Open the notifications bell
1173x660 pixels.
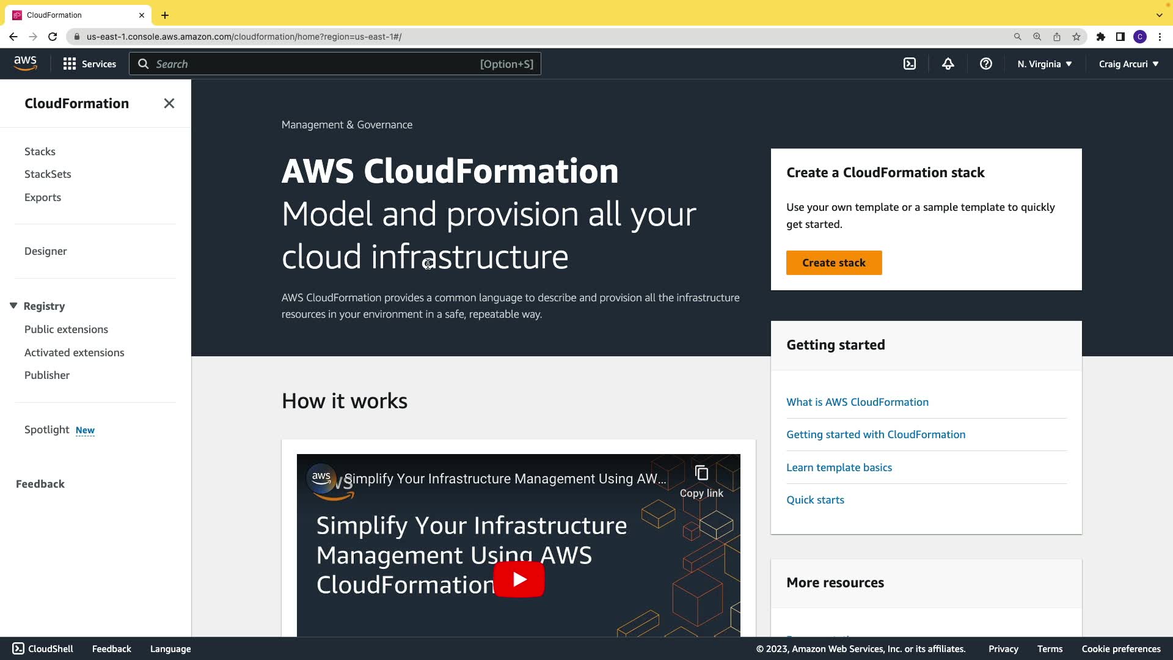[948, 64]
